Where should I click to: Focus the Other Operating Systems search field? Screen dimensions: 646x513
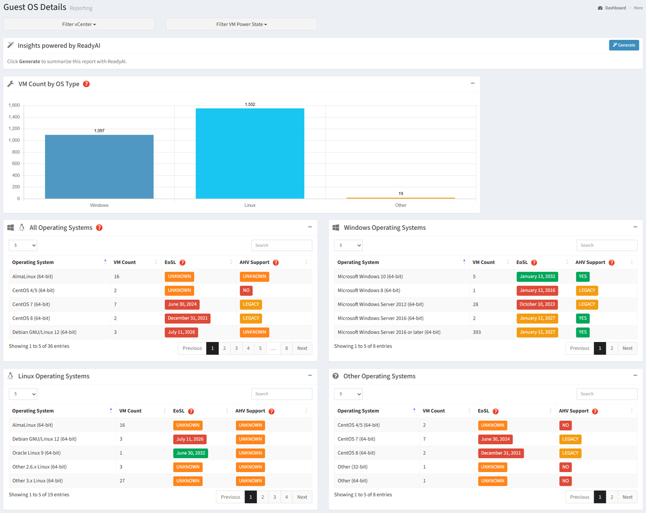(x=607, y=394)
